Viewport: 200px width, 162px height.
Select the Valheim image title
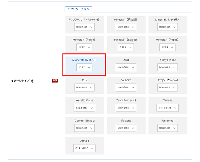(x=126, y=80)
